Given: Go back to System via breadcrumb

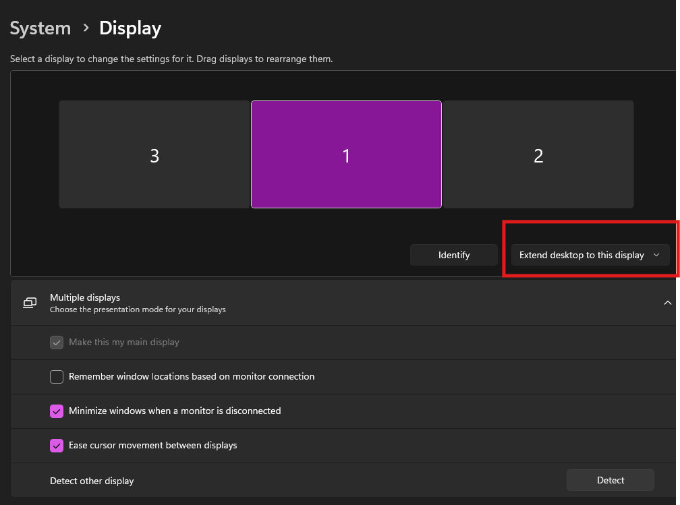Looking at the screenshot, I should 40,28.
